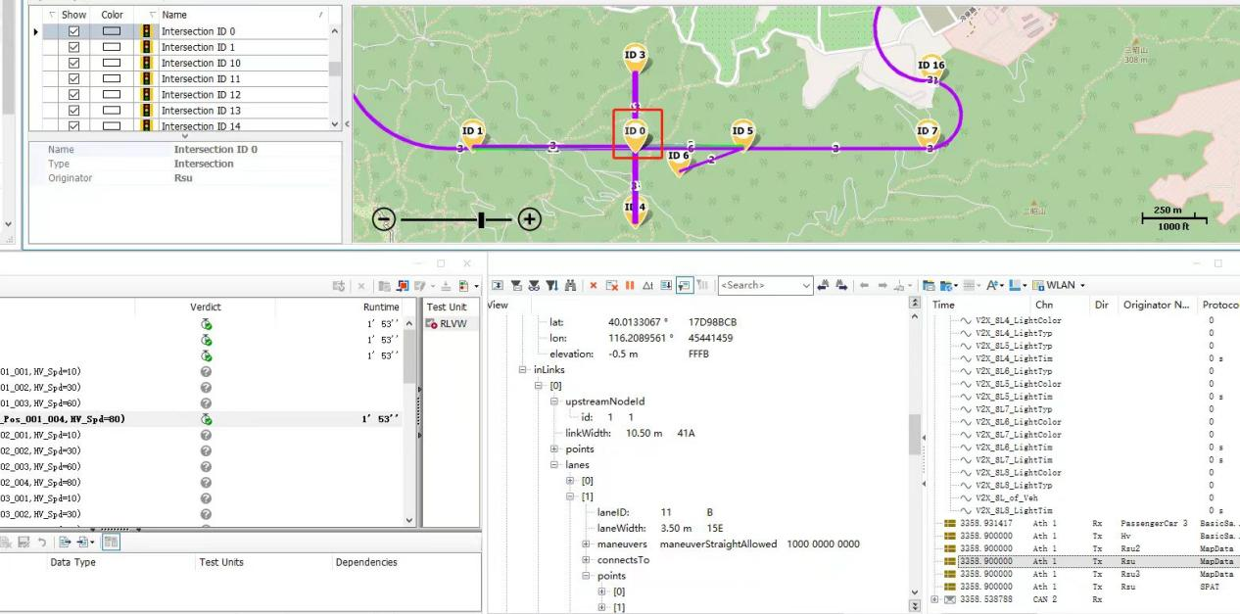Pause the trace with the orange pause icon

pos(631,285)
